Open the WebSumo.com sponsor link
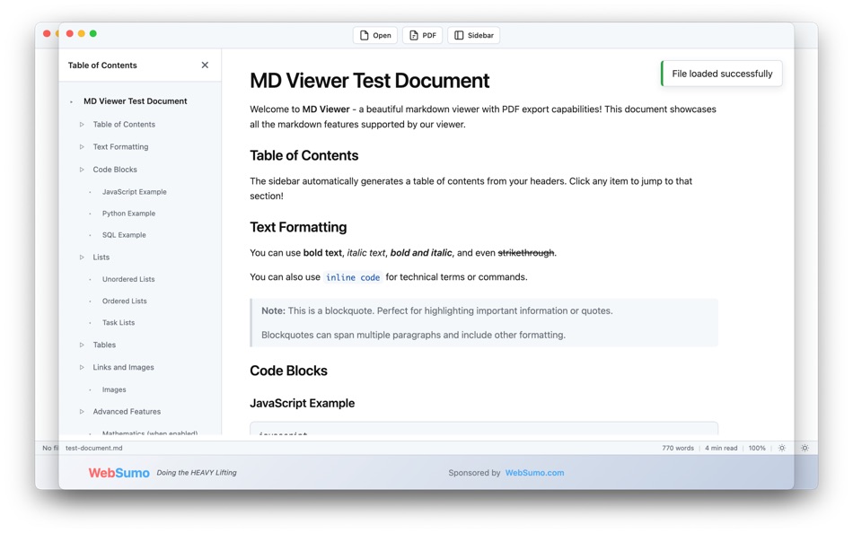This screenshot has width=853, height=533. (x=535, y=472)
